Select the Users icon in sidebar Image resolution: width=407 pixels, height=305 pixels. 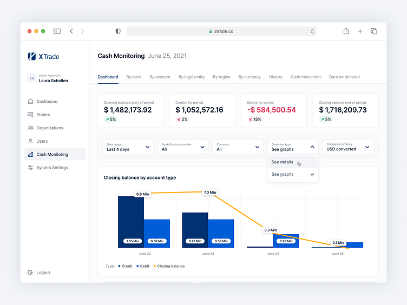pyautogui.click(x=30, y=141)
